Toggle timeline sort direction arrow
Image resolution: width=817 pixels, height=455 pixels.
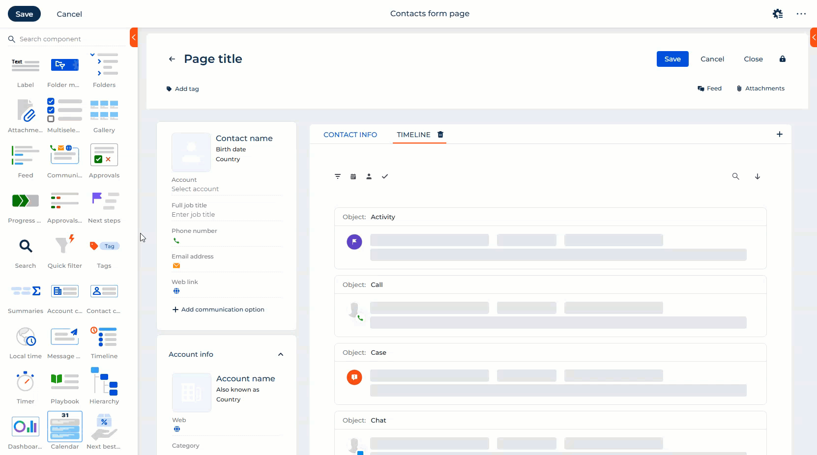pyautogui.click(x=757, y=176)
